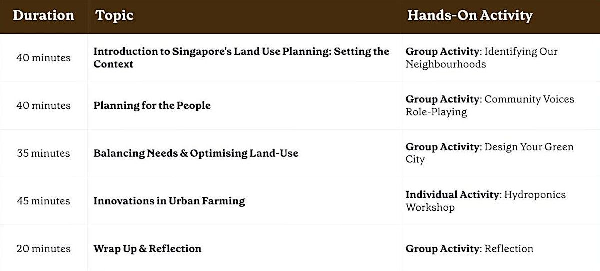600x271 pixels.
Task: Select the 35 minutes duration cell
Action: pyautogui.click(x=43, y=153)
